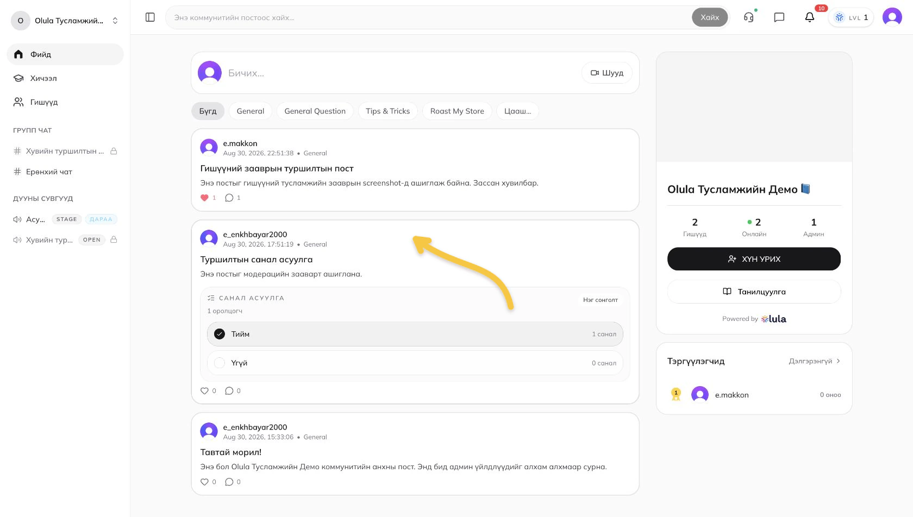Like the Тавтай морил! post
This screenshot has height=517, width=913.
click(205, 482)
